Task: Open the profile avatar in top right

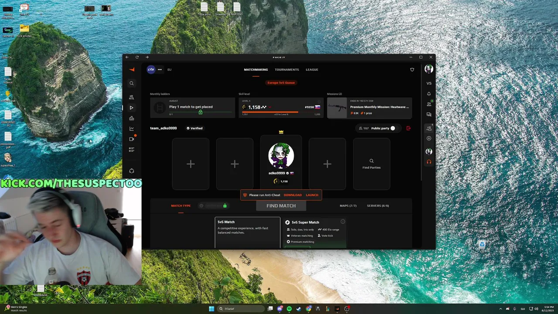Action: coord(429,69)
